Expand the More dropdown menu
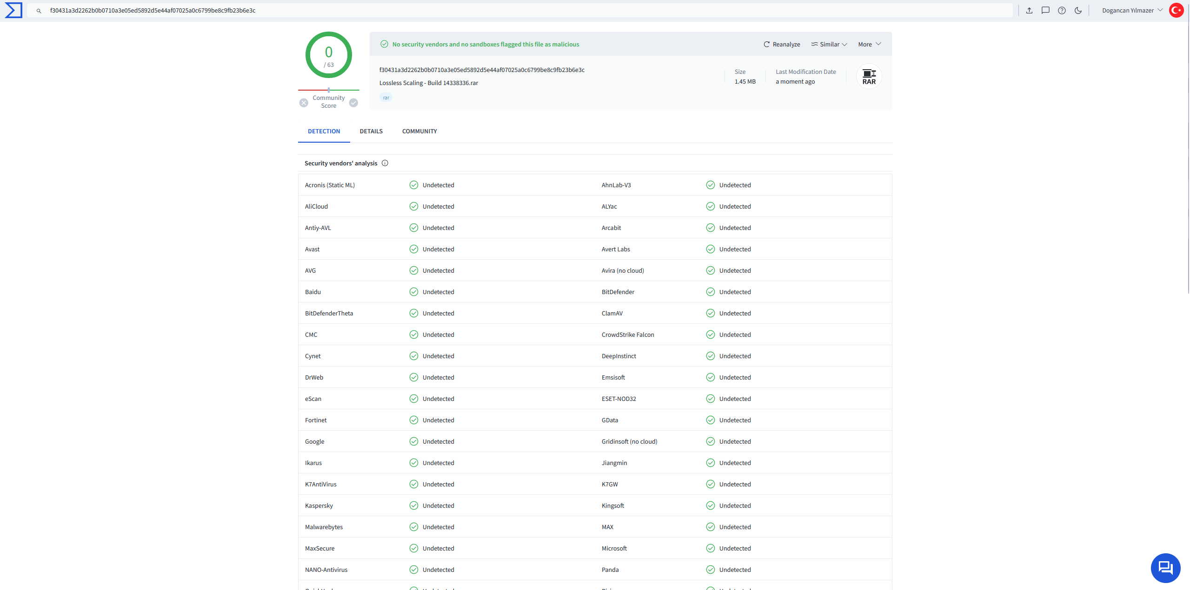The image size is (1190, 590). coord(869,44)
